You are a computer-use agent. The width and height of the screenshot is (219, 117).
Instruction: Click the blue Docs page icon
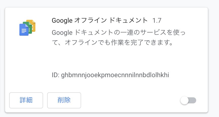pos(24,30)
